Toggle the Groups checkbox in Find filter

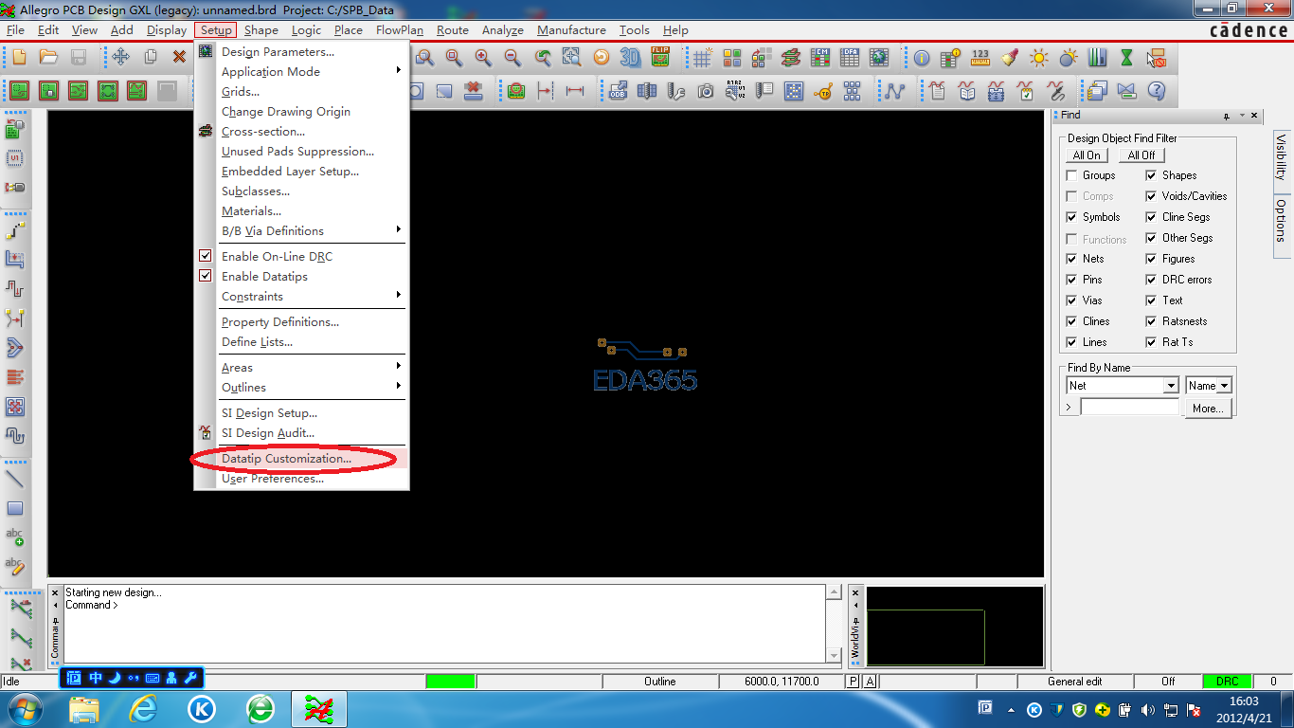tap(1071, 175)
